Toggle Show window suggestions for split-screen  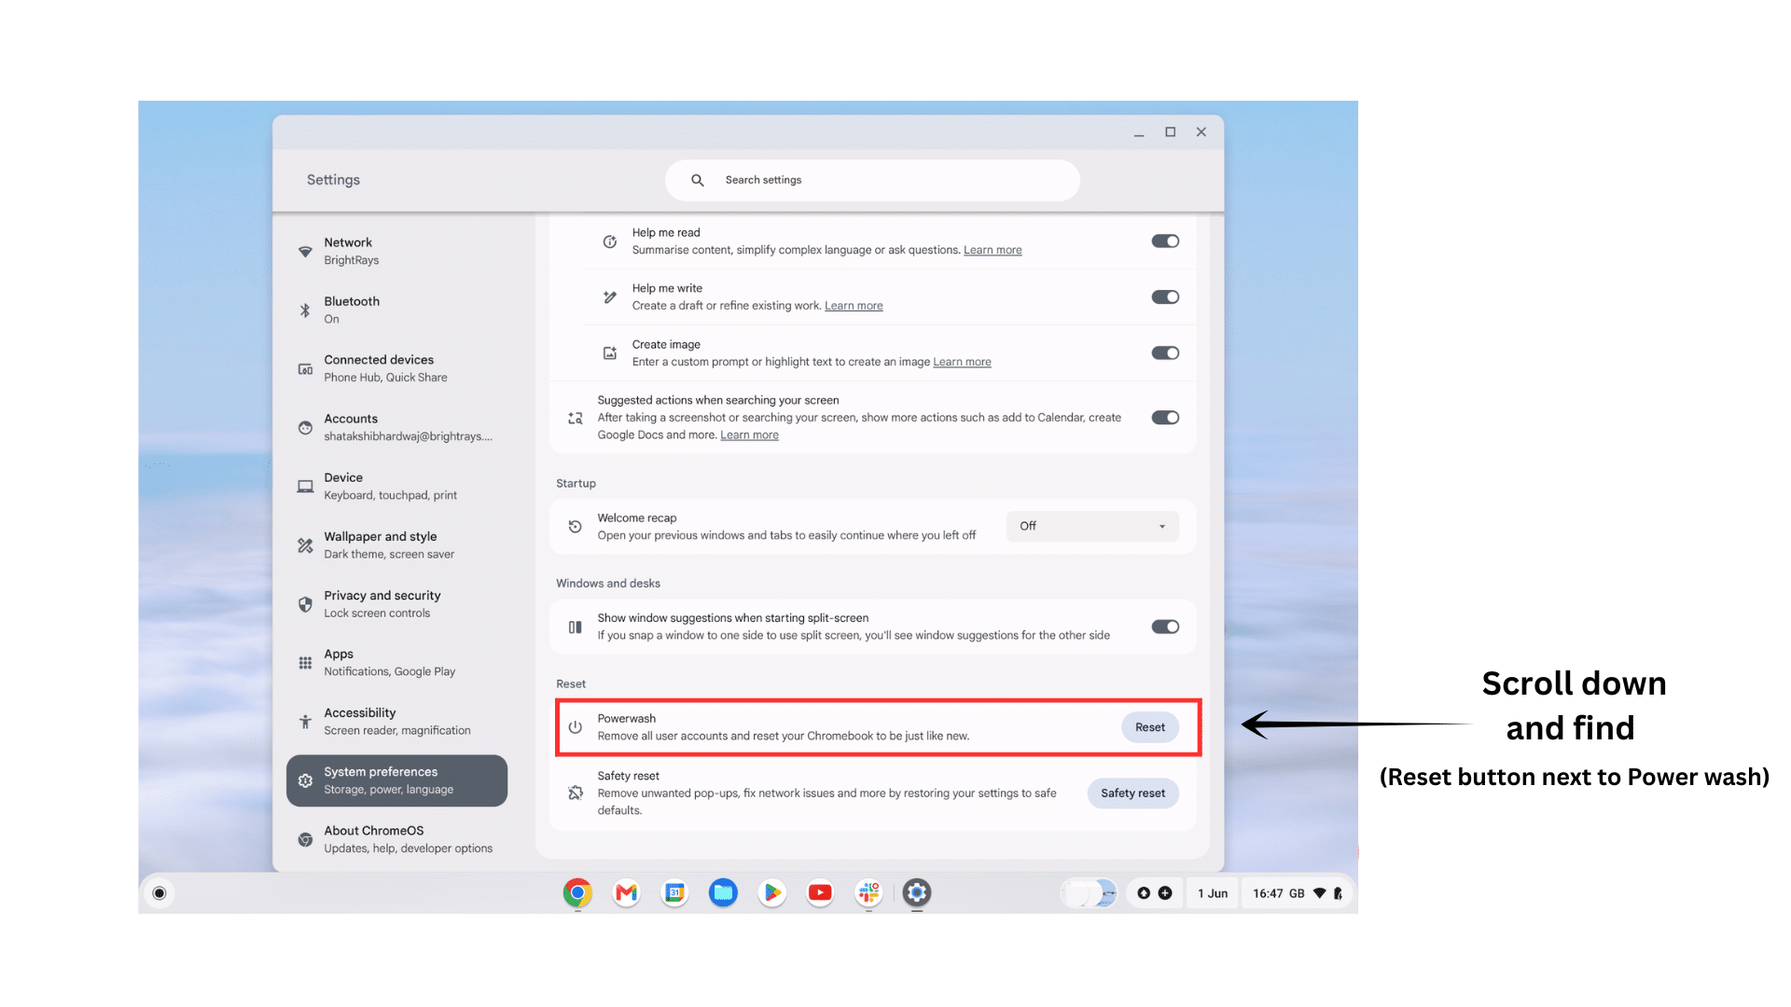1165,627
